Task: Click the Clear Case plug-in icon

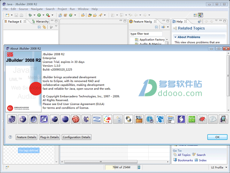Action: click(x=171, y=119)
